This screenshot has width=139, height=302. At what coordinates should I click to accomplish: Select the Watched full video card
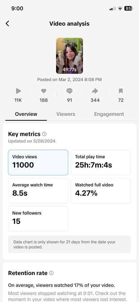click(x=101, y=191)
